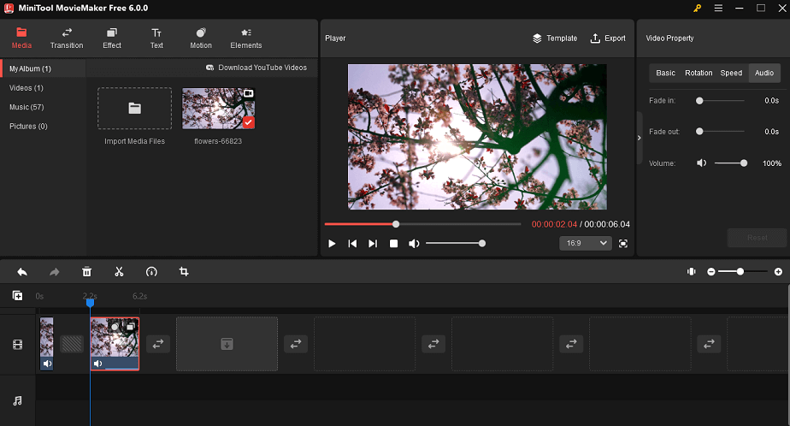Zoom in timeline with plus icon
This screenshot has height=426, width=790.
pos(778,272)
